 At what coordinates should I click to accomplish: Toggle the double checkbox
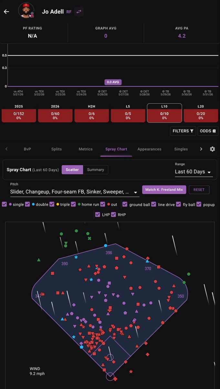pyautogui.click(x=27, y=204)
